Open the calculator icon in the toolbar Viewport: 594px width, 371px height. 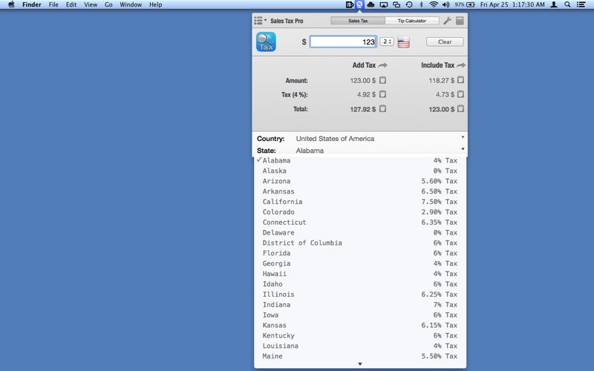point(460,21)
